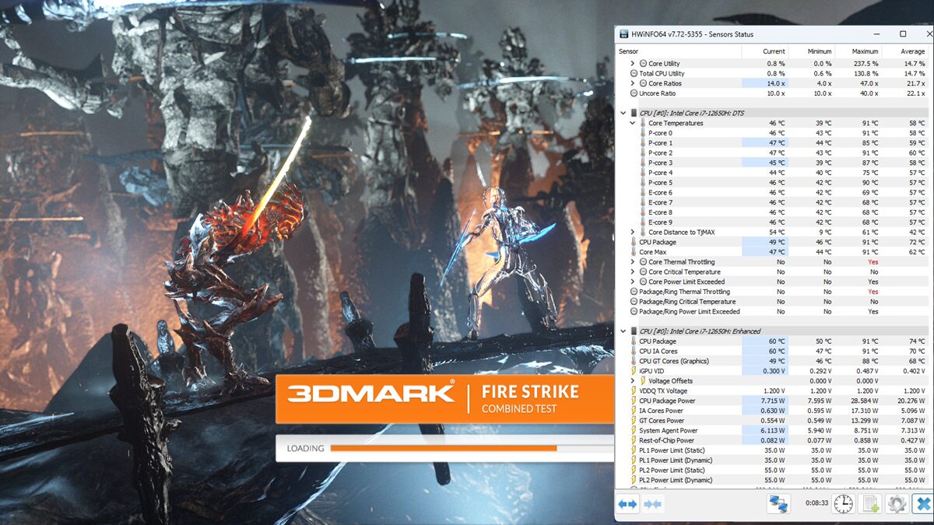Screen dimensions: 934x525
Task: Expand Core Power Limit Exceeded row
Action: click(633, 282)
